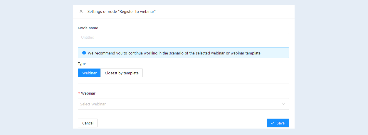The height and width of the screenshot is (135, 368).
Task: Open the Select Webinar combo box
Action: (x=183, y=104)
